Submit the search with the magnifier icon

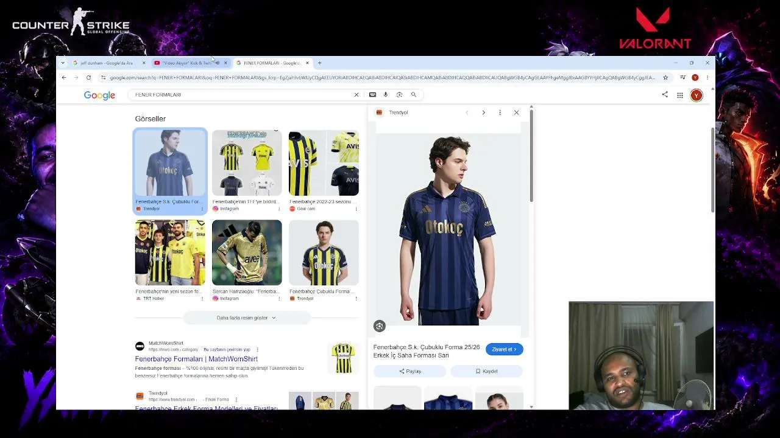pos(414,95)
